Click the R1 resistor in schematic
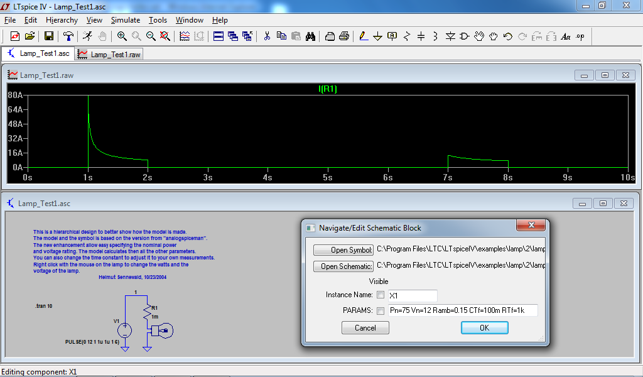This screenshot has height=377, width=643. (x=147, y=312)
